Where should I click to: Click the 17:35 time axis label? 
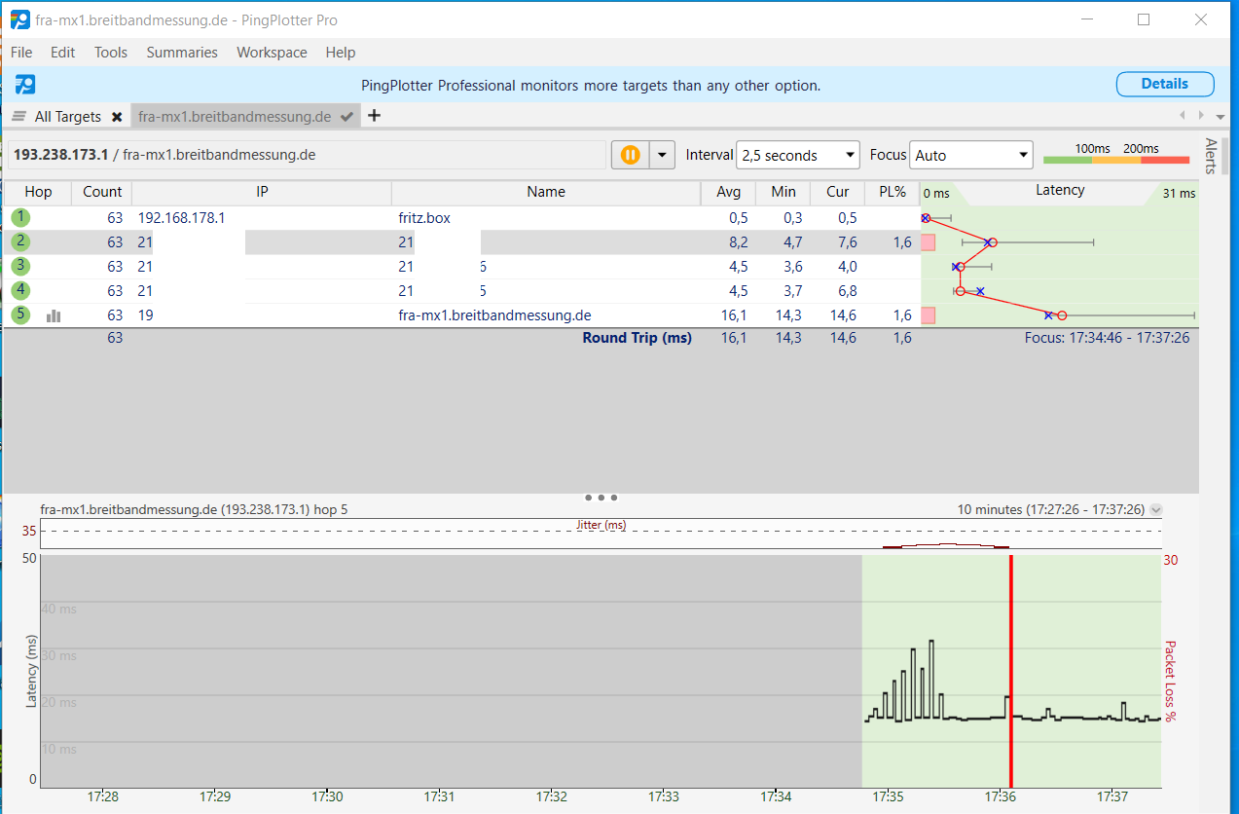(889, 796)
